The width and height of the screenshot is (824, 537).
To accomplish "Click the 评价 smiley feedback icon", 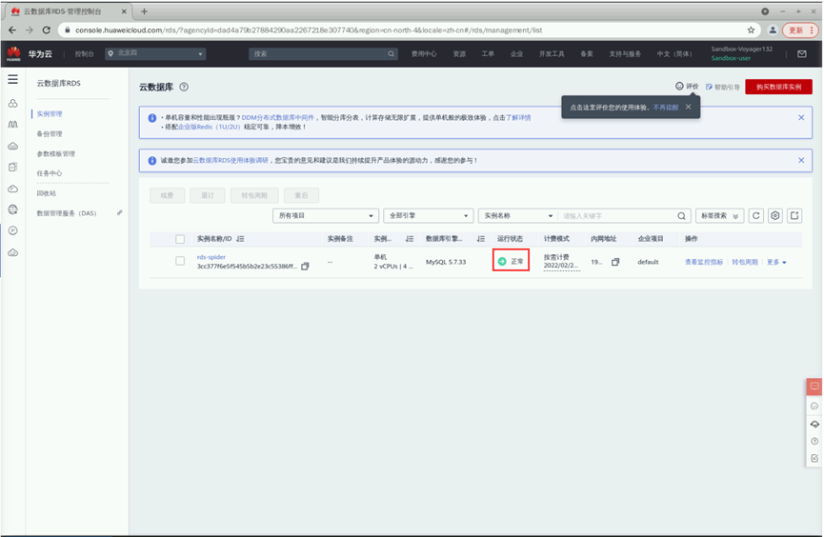I will (x=679, y=87).
